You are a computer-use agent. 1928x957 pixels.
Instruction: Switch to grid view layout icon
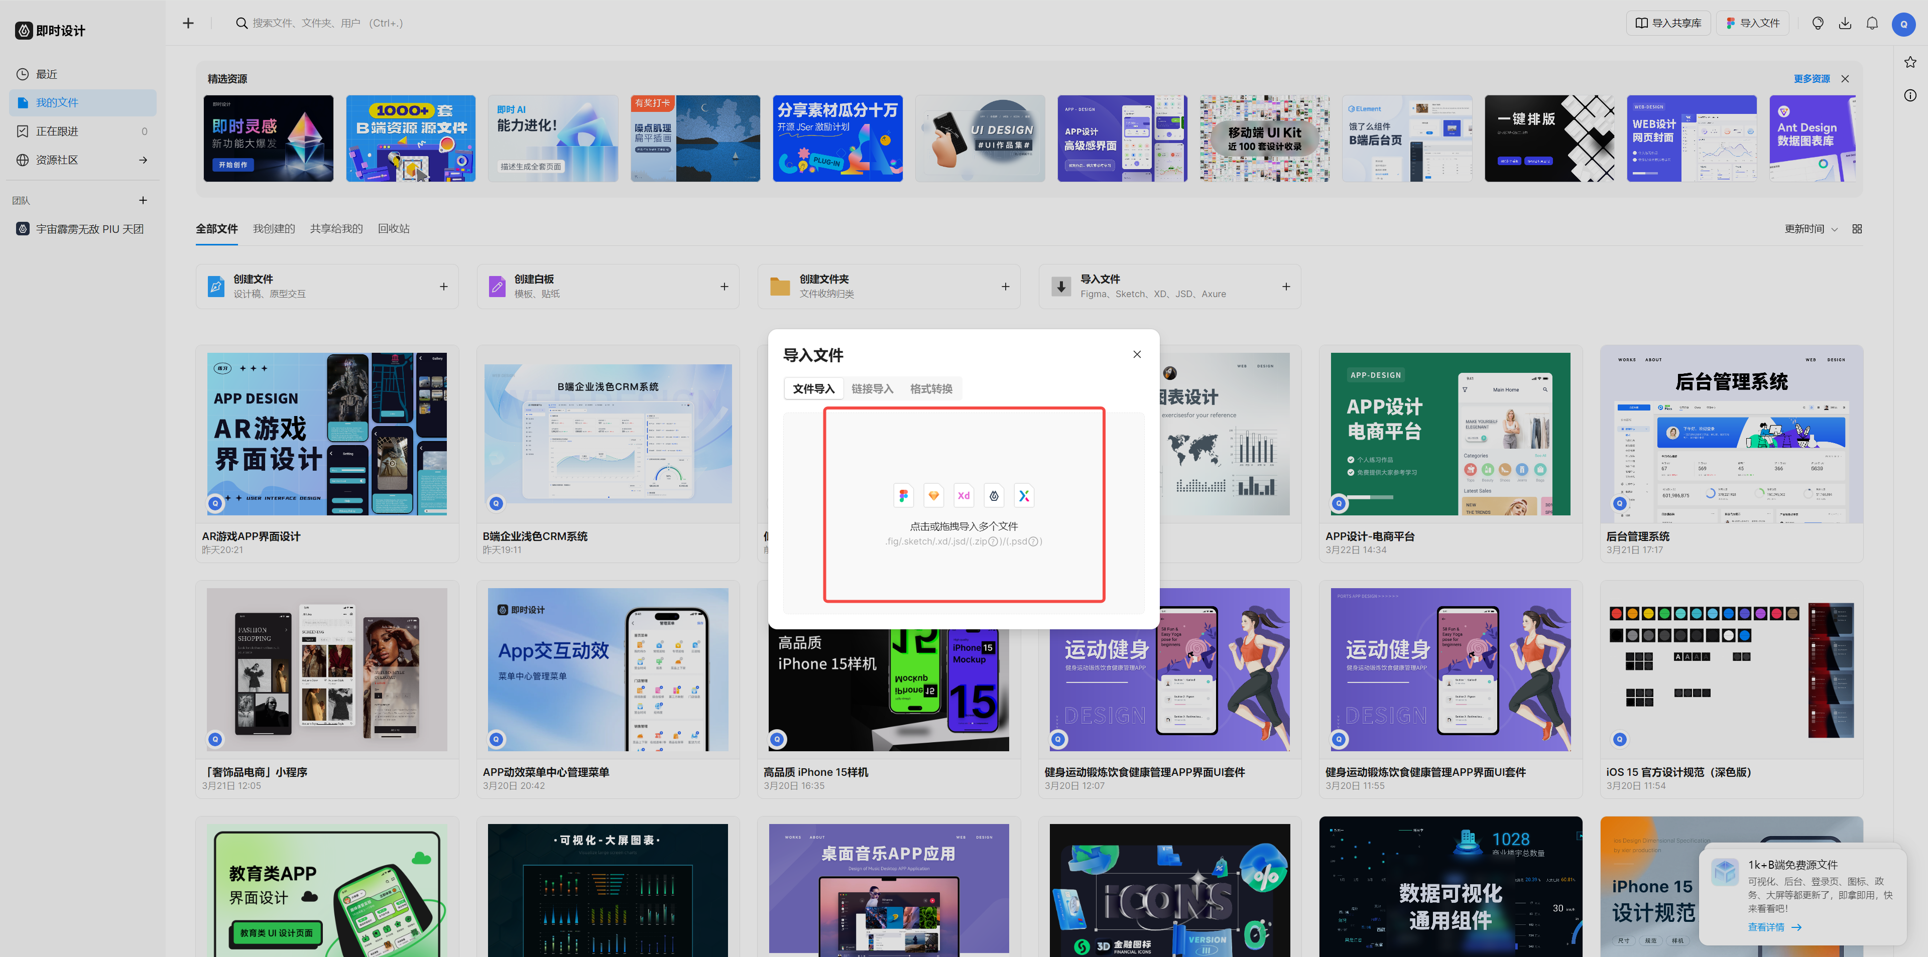coord(1857,229)
